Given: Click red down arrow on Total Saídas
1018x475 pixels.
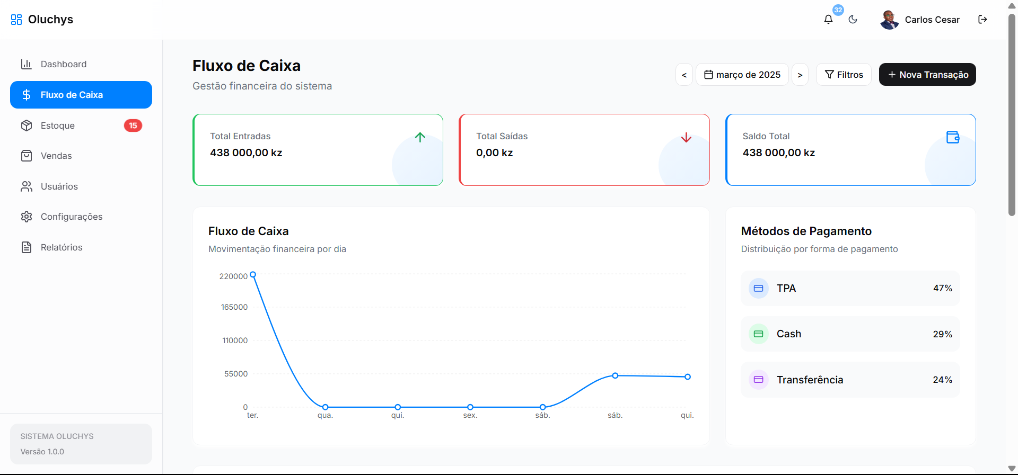Looking at the screenshot, I should (686, 138).
